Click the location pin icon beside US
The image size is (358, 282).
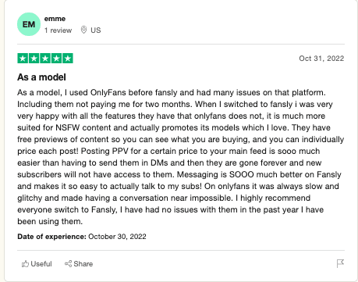[x=83, y=30]
